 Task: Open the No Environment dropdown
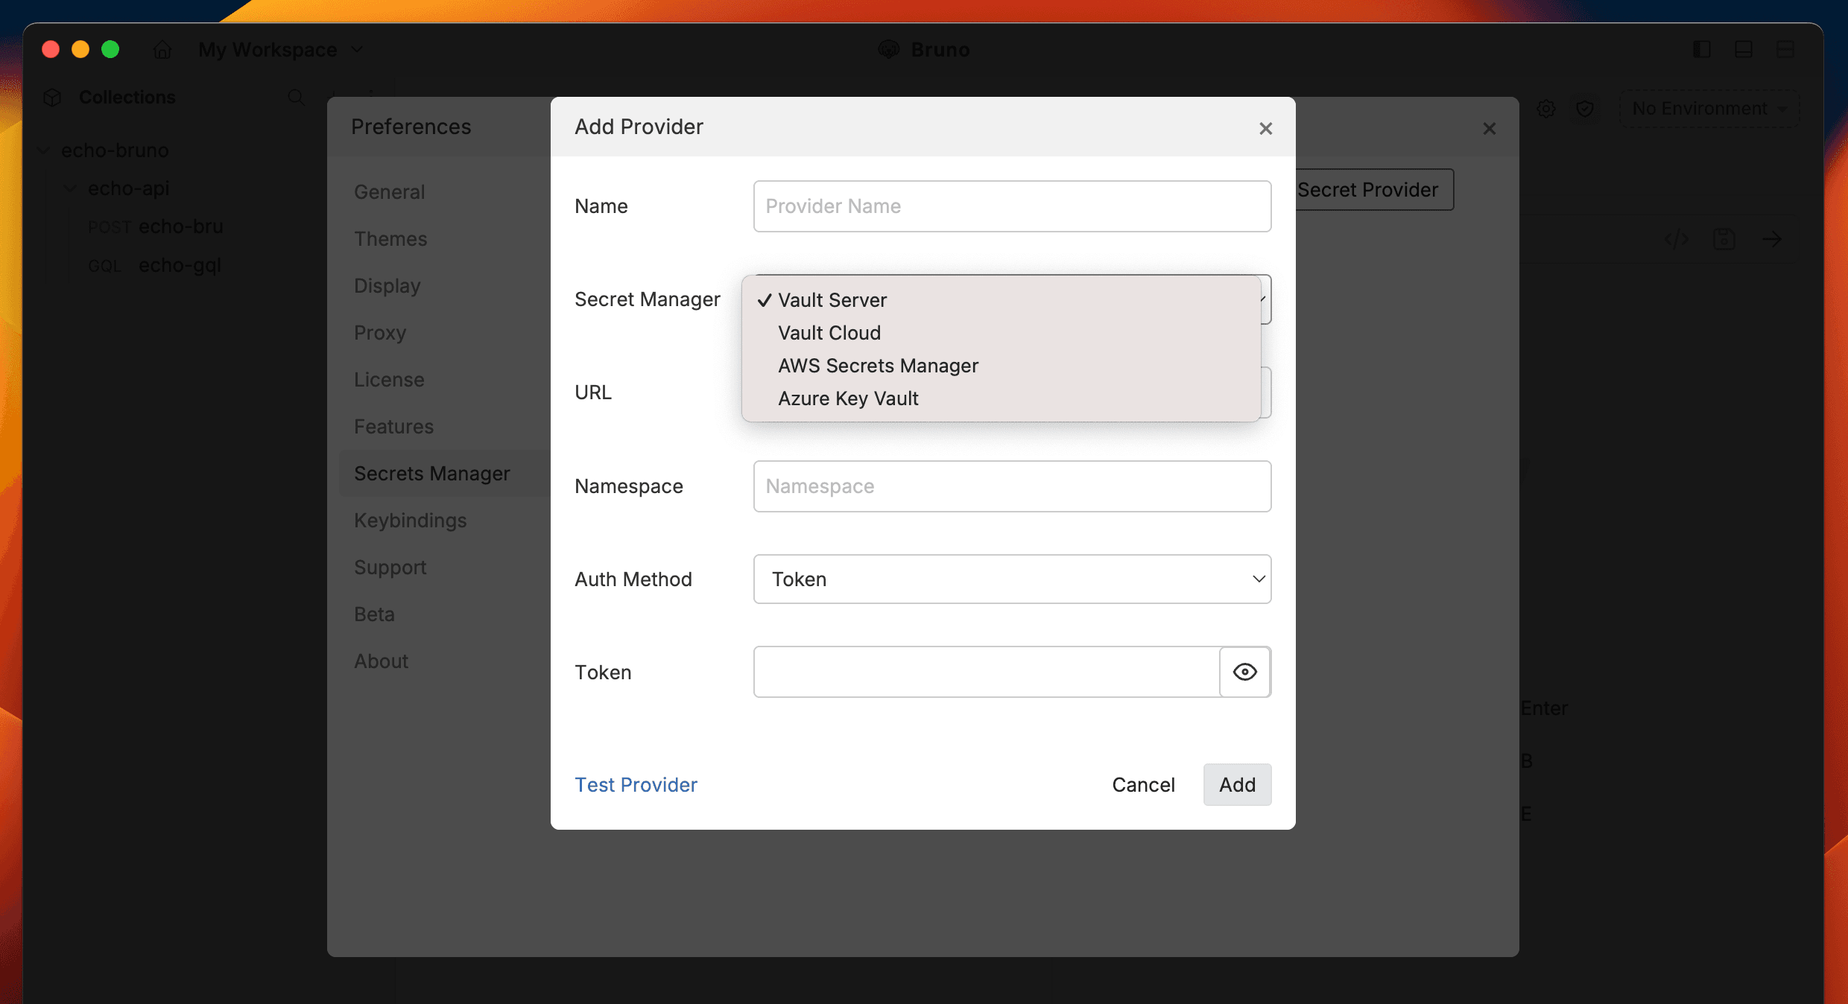click(1709, 109)
